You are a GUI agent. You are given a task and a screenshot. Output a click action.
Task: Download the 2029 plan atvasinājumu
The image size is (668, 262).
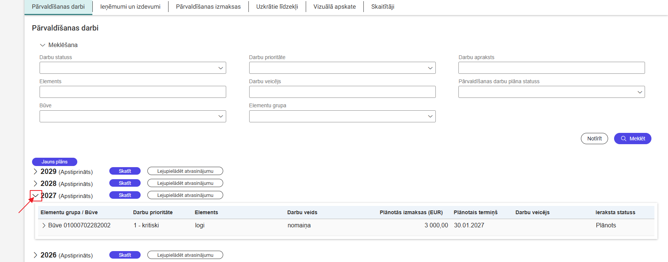pos(185,171)
